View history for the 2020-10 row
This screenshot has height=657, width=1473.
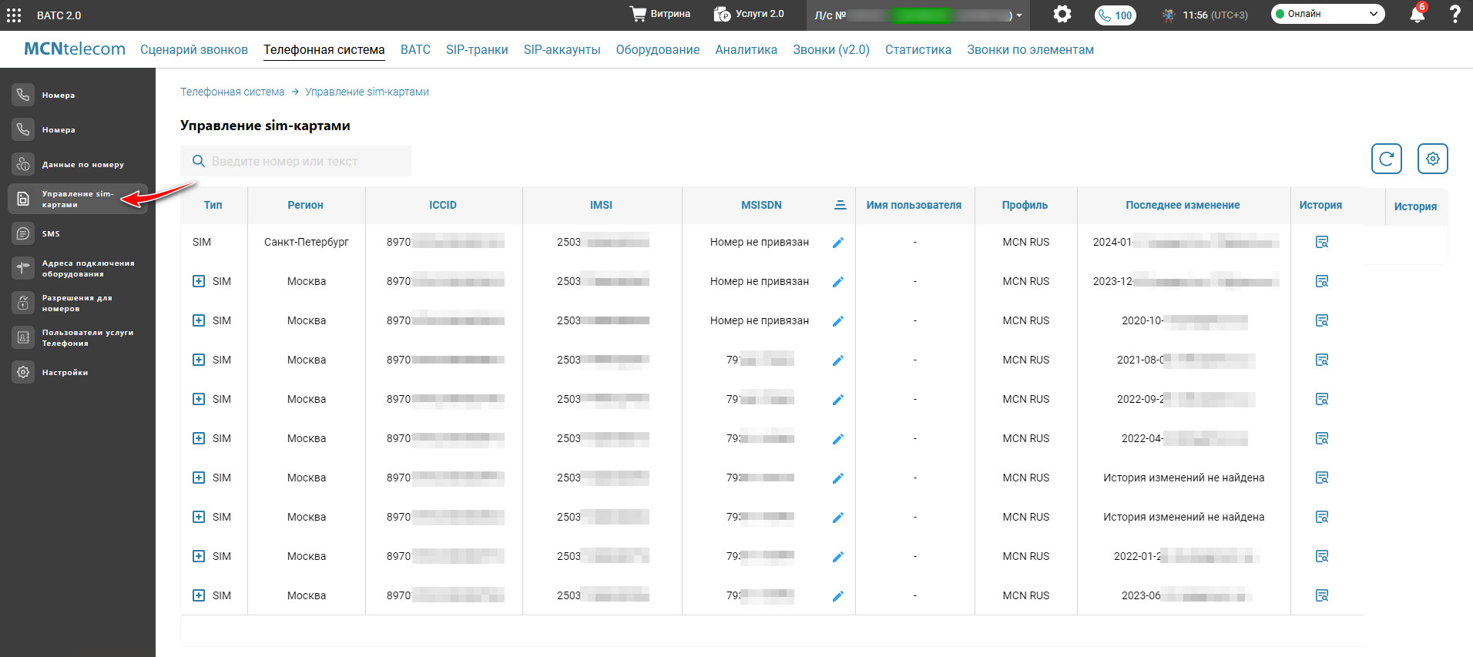click(1322, 320)
